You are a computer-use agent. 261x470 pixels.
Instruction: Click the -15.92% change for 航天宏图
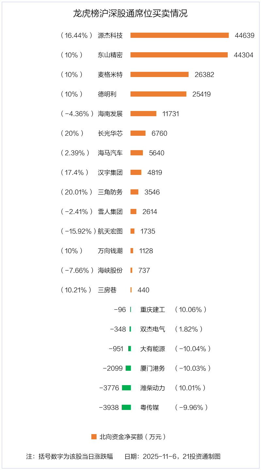pos(78,231)
